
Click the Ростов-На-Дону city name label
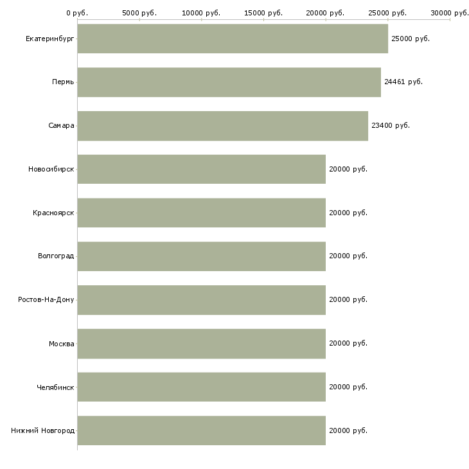point(46,300)
